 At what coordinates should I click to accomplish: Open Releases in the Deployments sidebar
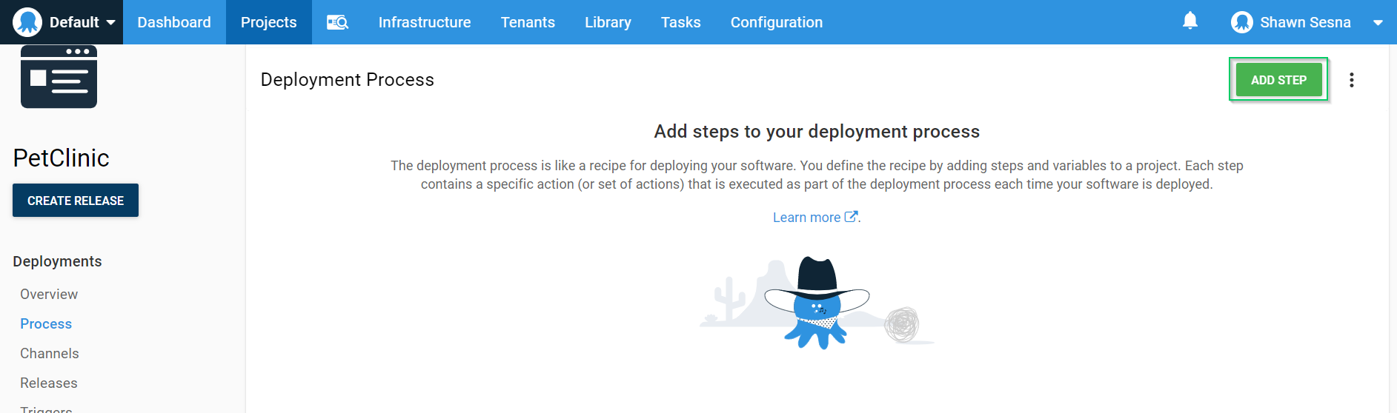click(x=48, y=383)
